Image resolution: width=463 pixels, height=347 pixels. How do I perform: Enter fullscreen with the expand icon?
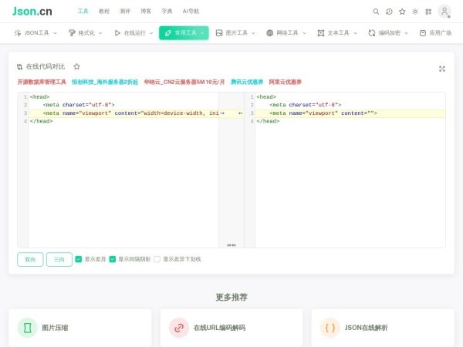(442, 68)
